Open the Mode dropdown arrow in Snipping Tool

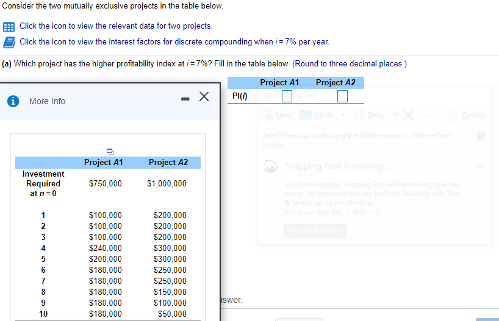point(343,115)
